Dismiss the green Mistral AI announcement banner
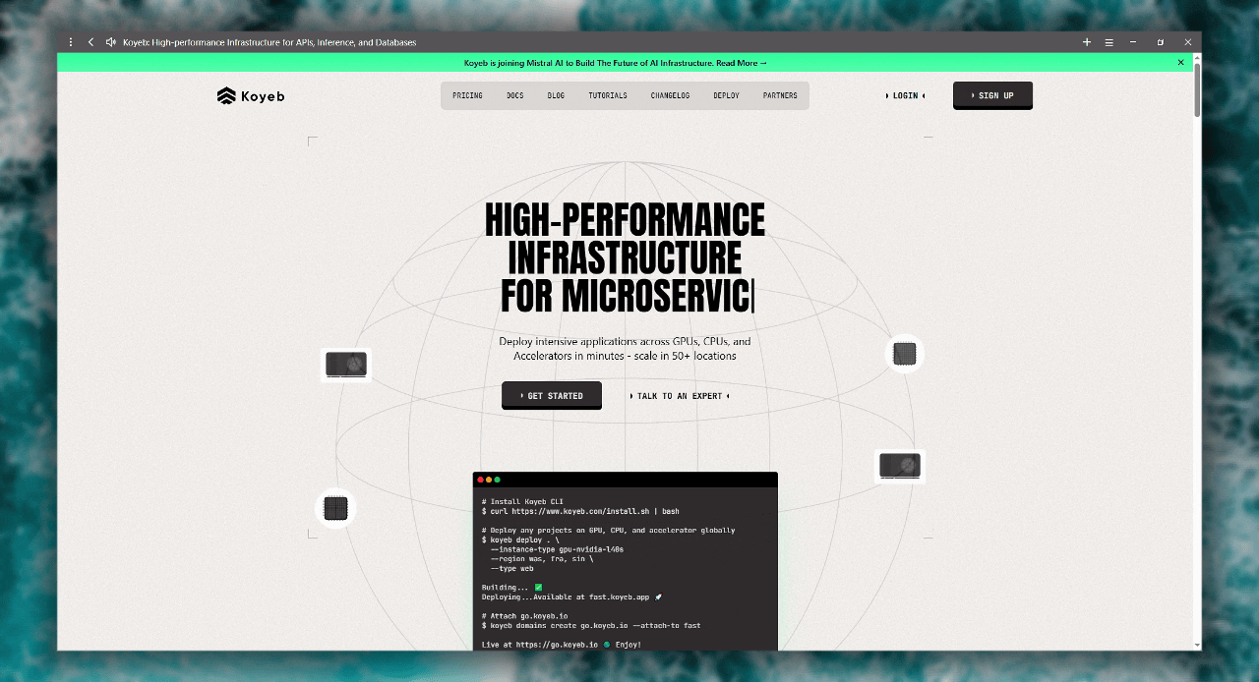The height and width of the screenshot is (682, 1259). click(1181, 62)
